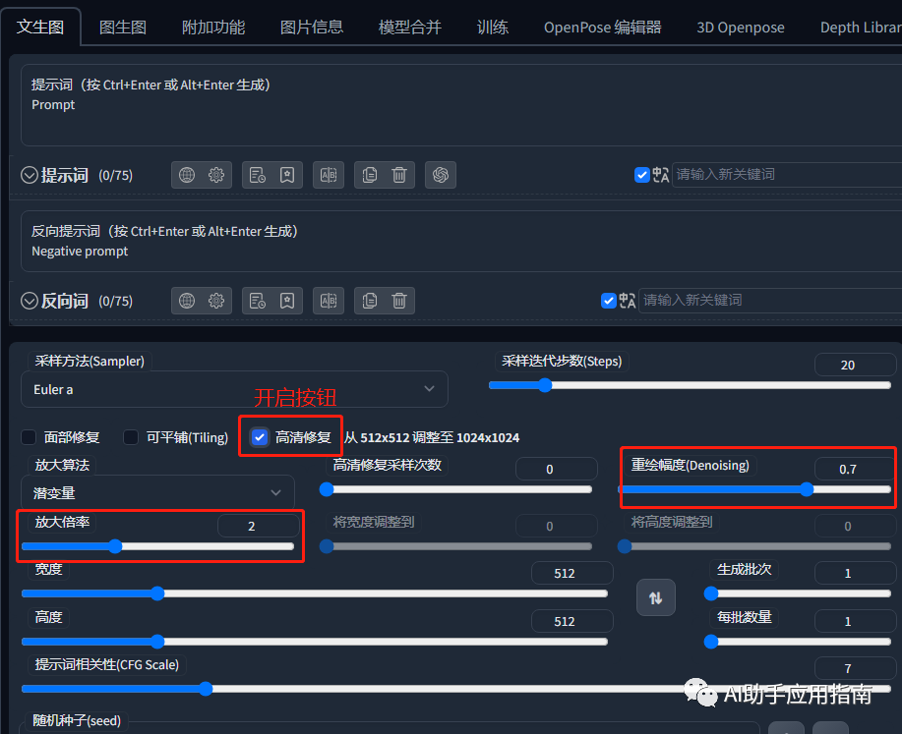The width and height of the screenshot is (902, 734).
Task: Adjust the 放大倍率 slider
Action: (x=157, y=546)
